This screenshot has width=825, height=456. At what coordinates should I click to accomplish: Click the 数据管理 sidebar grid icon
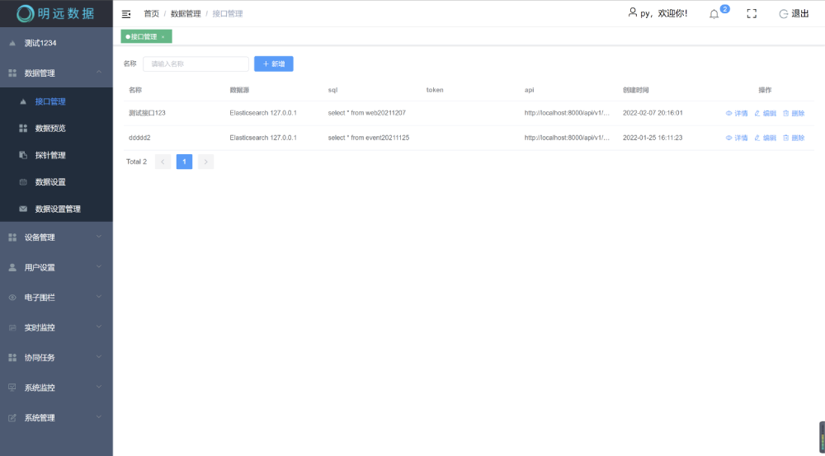(12, 73)
